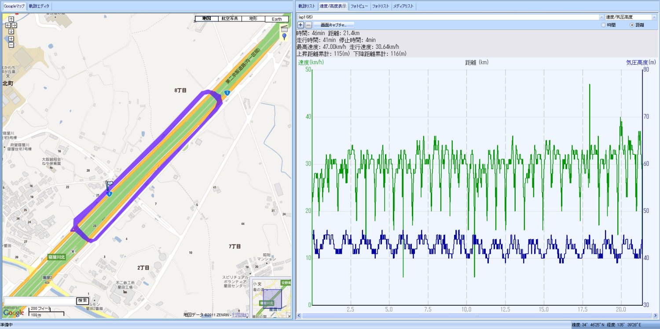Screen dimensions: 660x329
Task: Click the map search input field
Action: point(40,300)
